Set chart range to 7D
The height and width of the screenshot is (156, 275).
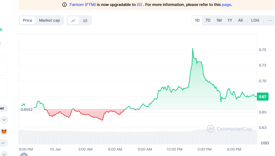click(208, 20)
